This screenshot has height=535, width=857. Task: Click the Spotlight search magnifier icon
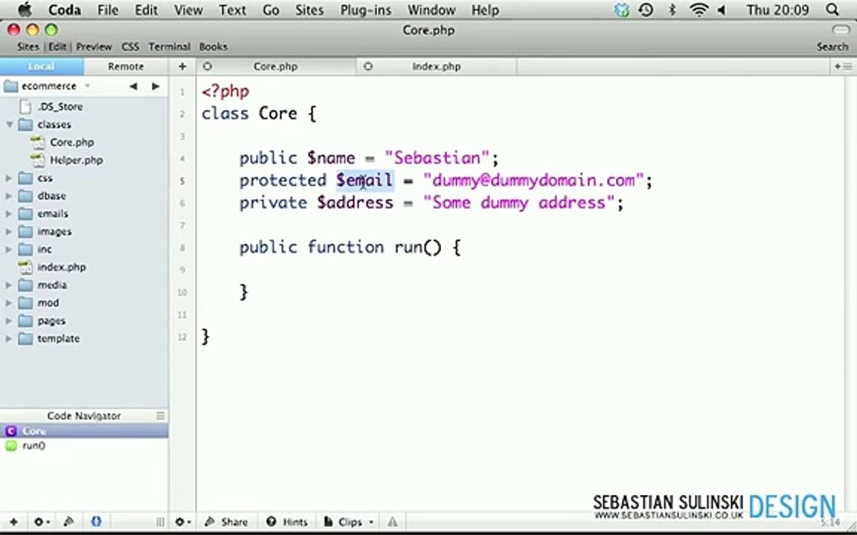pyautogui.click(x=832, y=10)
